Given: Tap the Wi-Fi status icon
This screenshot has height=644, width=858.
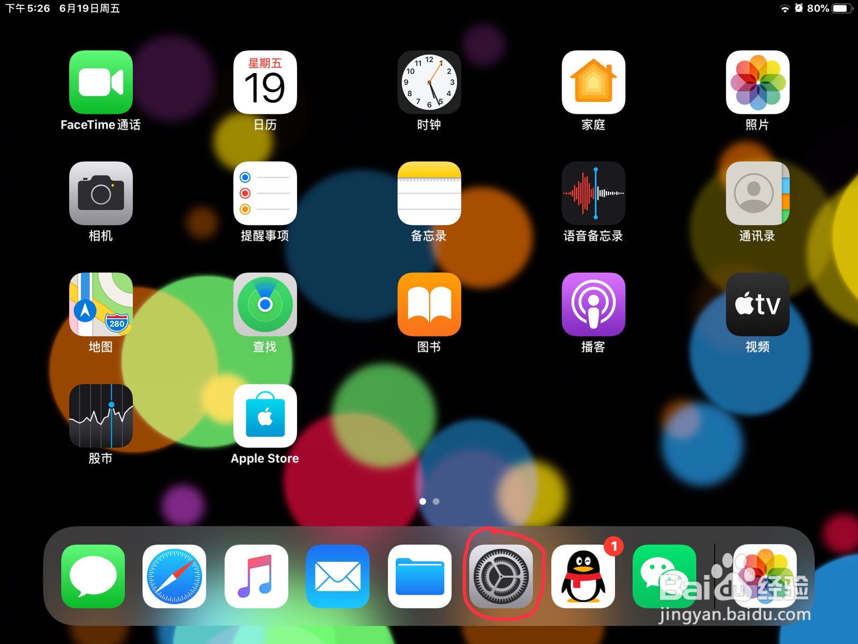Looking at the screenshot, I should pyautogui.click(x=785, y=9).
